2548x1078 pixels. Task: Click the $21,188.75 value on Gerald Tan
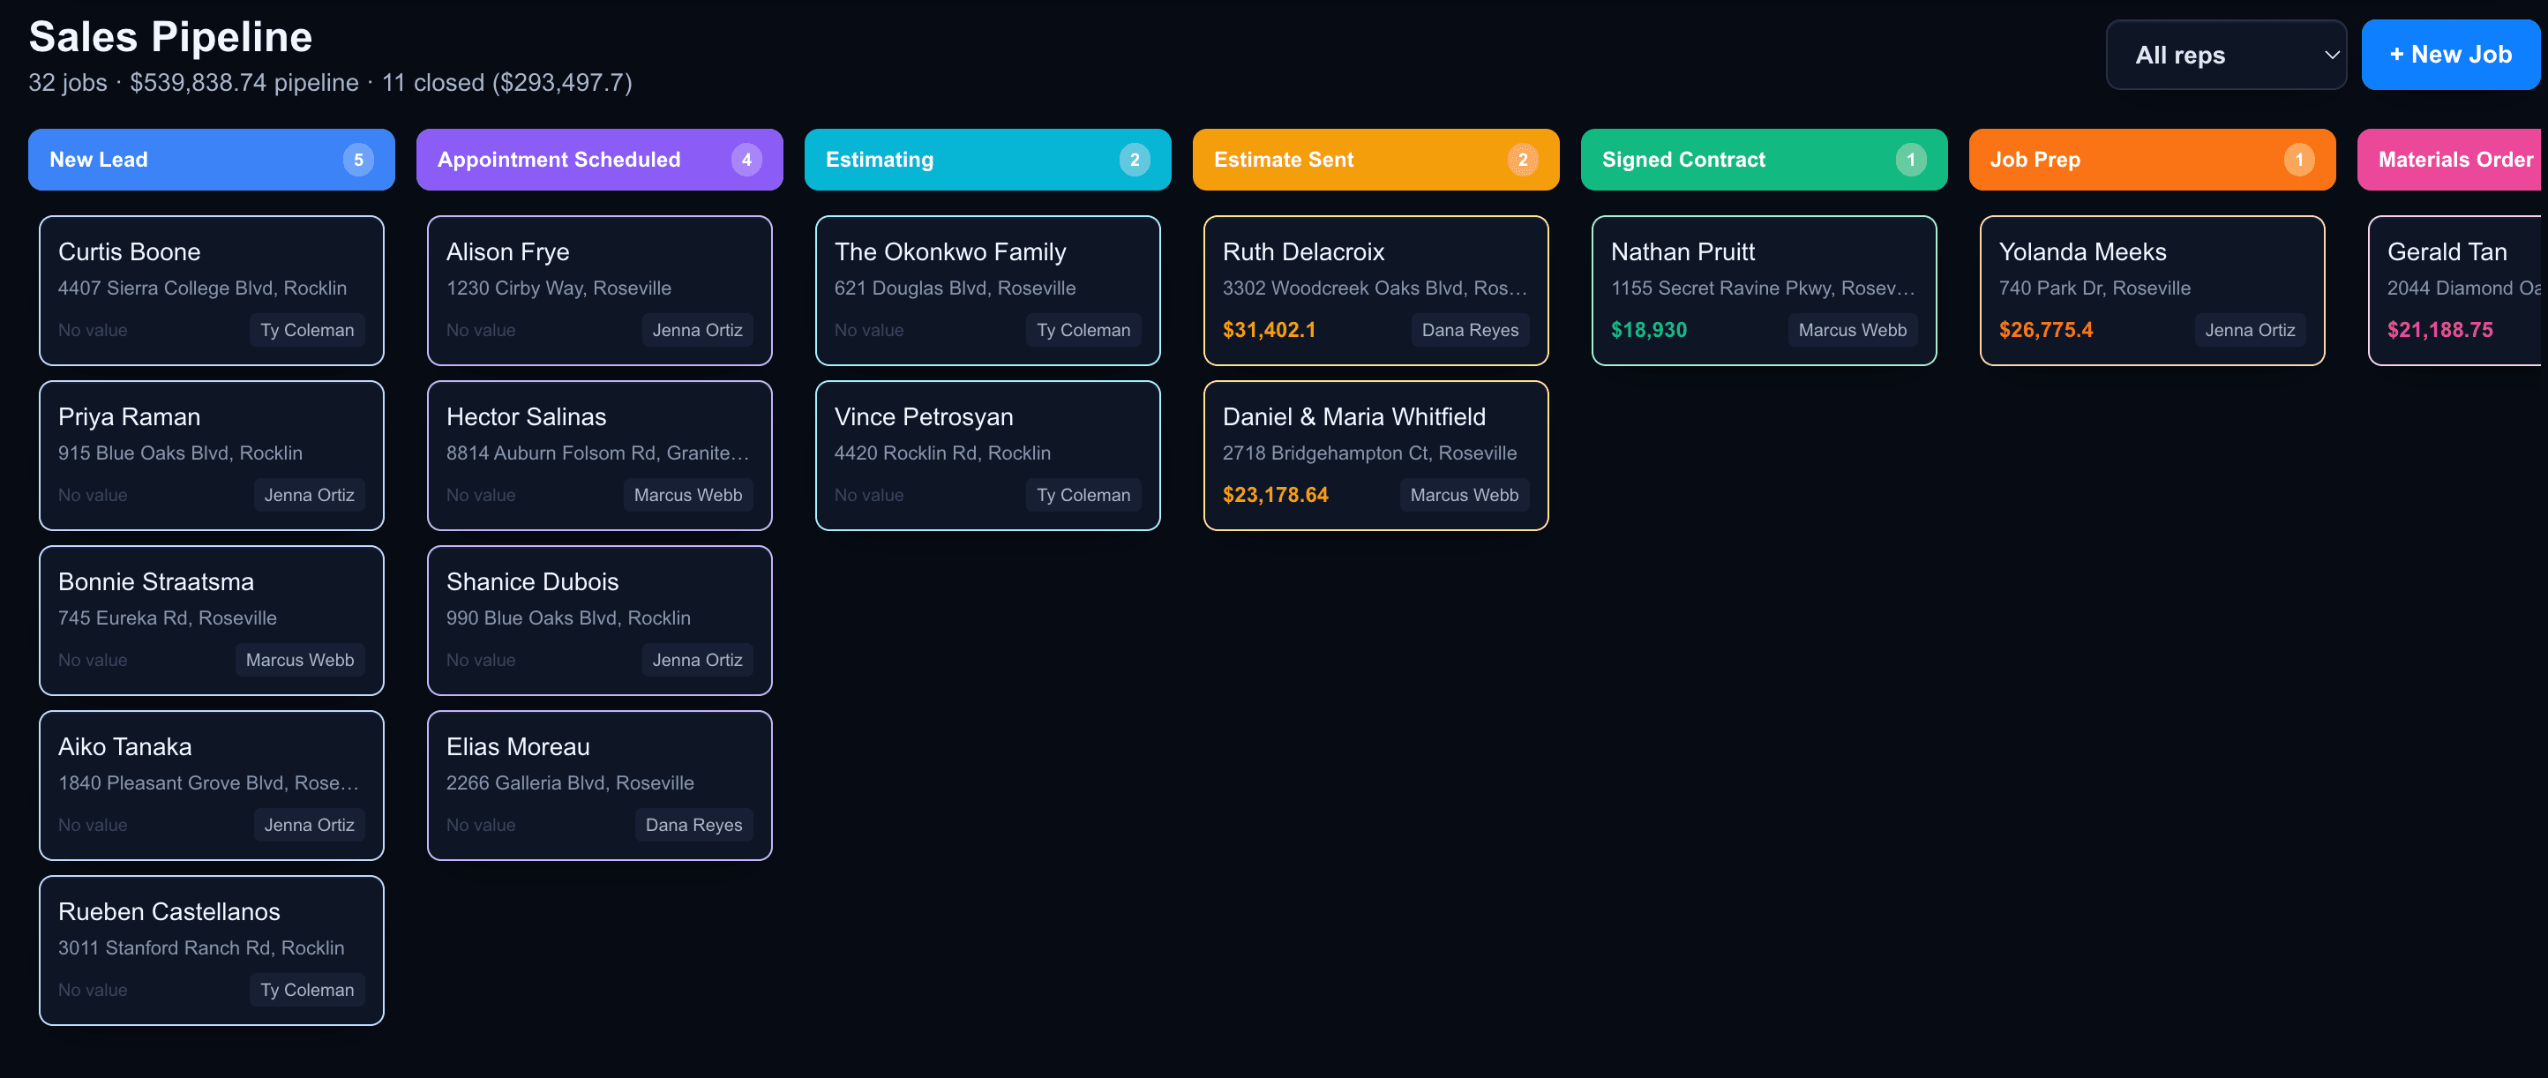coord(2440,330)
